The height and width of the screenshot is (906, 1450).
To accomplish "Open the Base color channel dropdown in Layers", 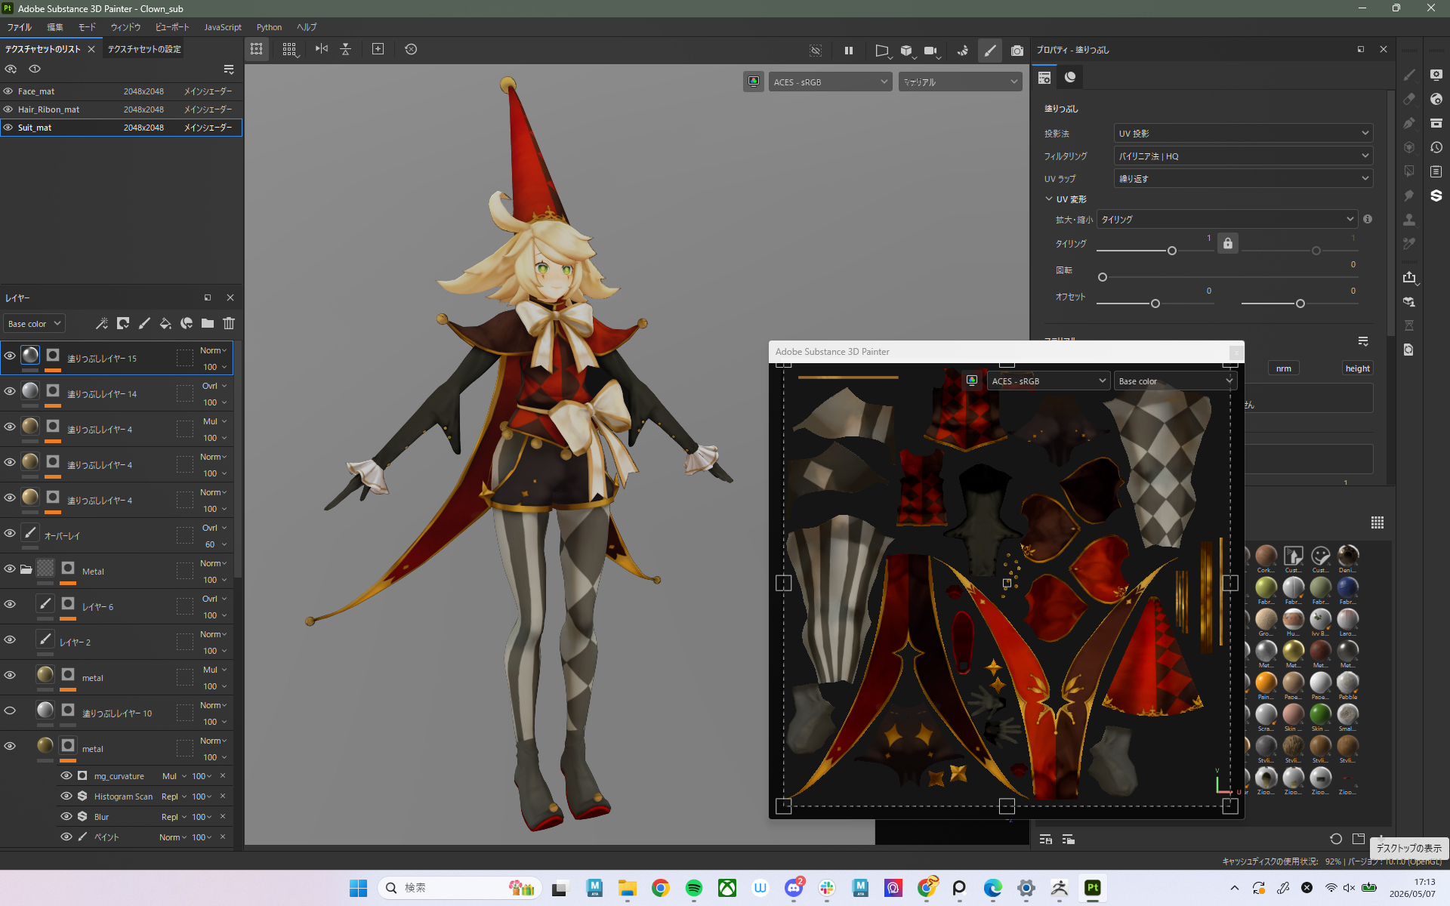I will click(34, 323).
